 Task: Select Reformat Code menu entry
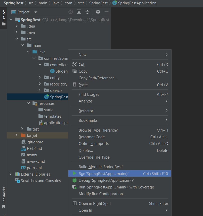pos(120,137)
